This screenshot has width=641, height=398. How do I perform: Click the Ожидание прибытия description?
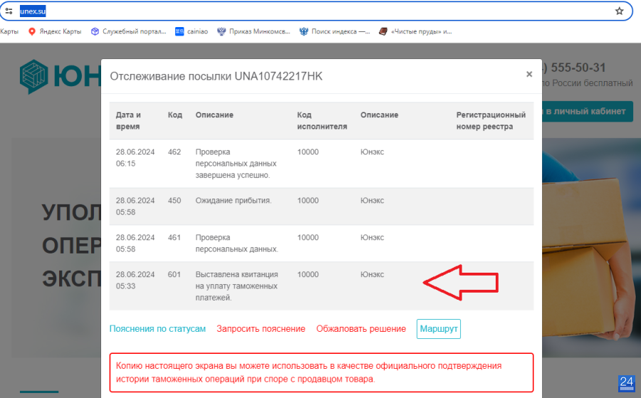234,201
